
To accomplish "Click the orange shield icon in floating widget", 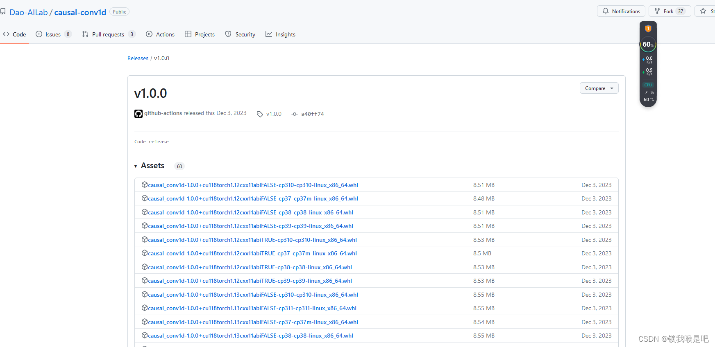I will pos(648,28).
